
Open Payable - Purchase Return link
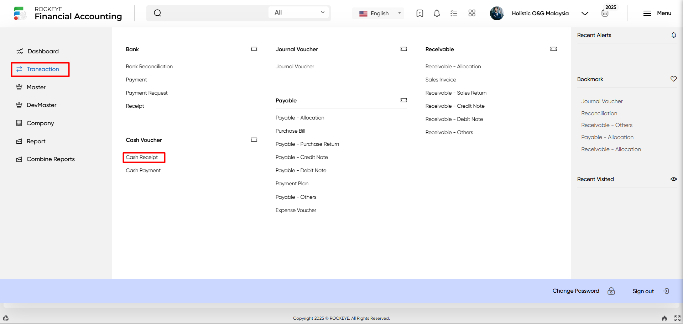(307, 144)
